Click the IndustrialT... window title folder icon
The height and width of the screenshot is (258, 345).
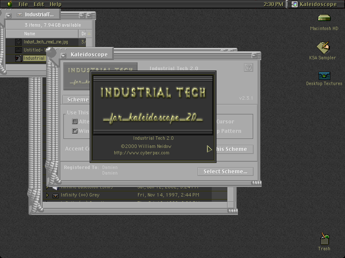(x=20, y=15)
